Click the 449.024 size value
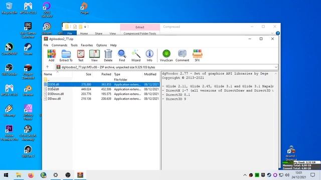321x180 pixels. point(86,89)
